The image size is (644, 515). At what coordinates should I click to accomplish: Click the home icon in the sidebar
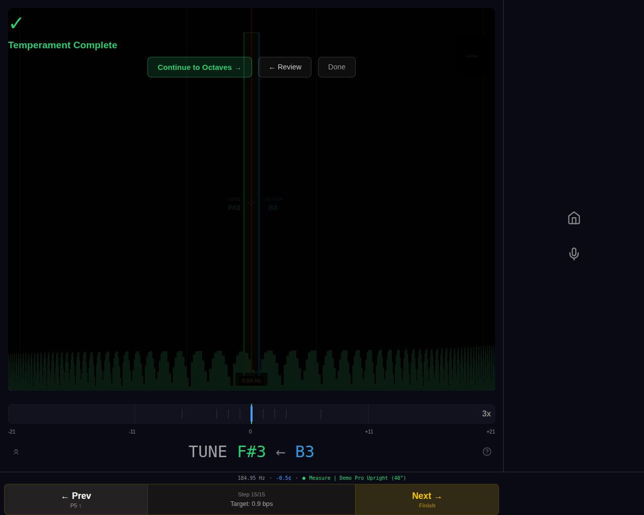point(574,218)
